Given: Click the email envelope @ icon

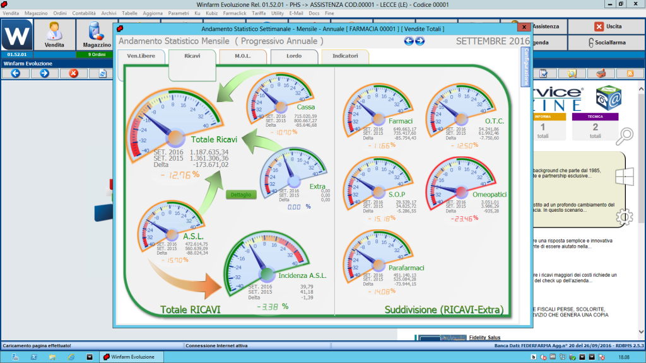Looking at the screenshot, I should pos(609,98).
